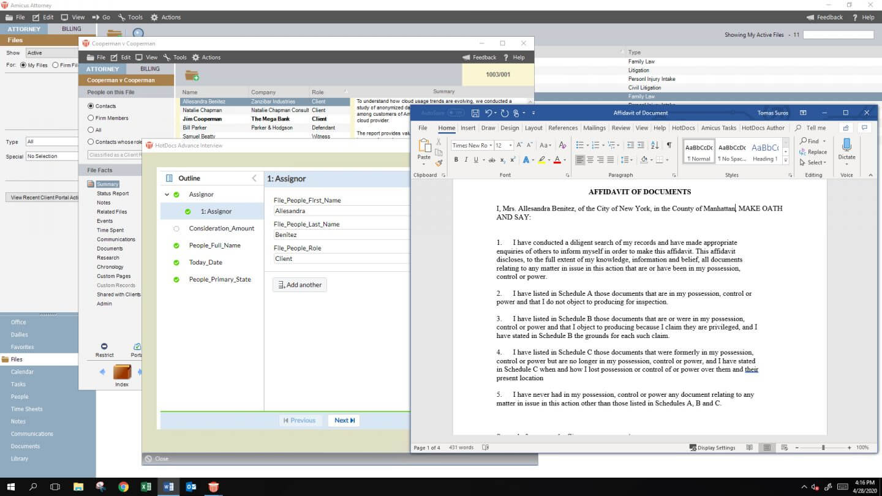This screenshot has height=496, width=882.
Task: Apply Italic formatting in Word ribbon
Action: coord(466,160)
